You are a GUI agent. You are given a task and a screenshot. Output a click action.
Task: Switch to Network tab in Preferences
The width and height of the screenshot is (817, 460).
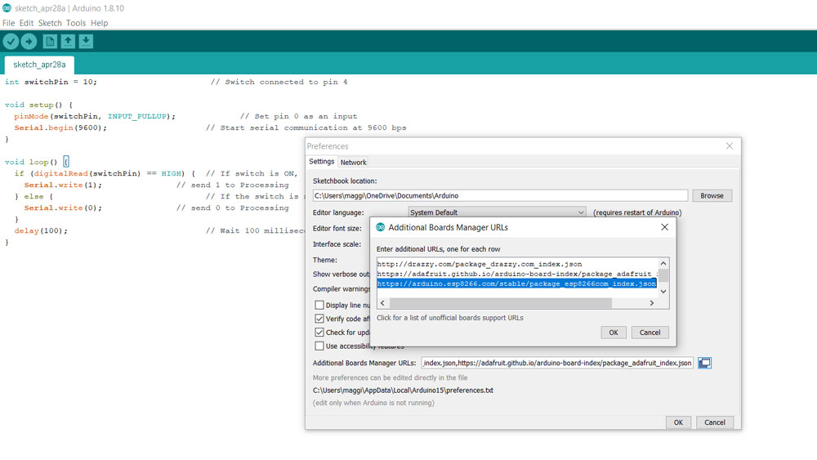(x=353, y=162)
